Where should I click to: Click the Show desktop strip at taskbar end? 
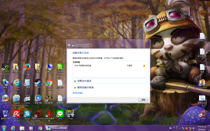209,128
